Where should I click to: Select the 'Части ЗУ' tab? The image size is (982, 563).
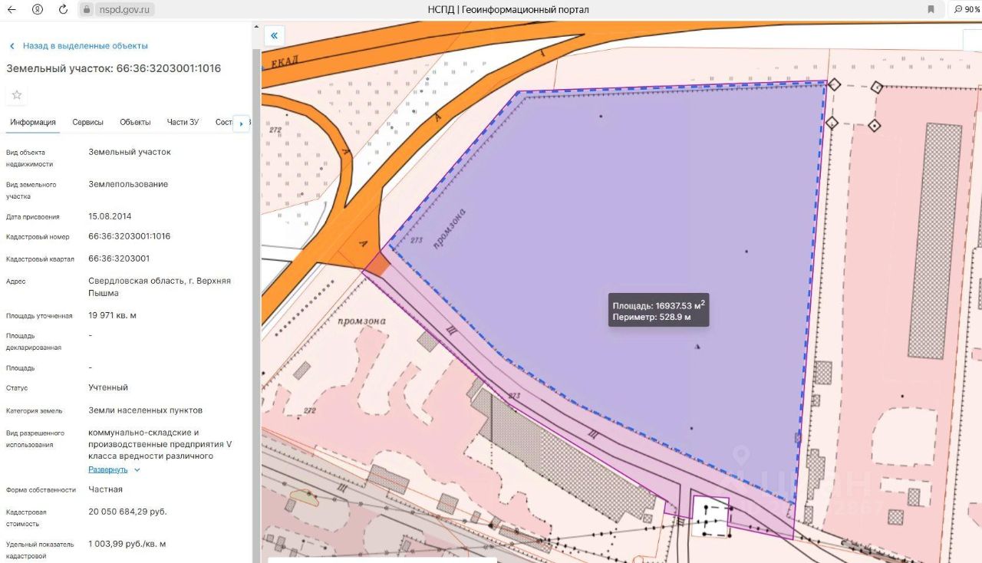coord(183,123)
